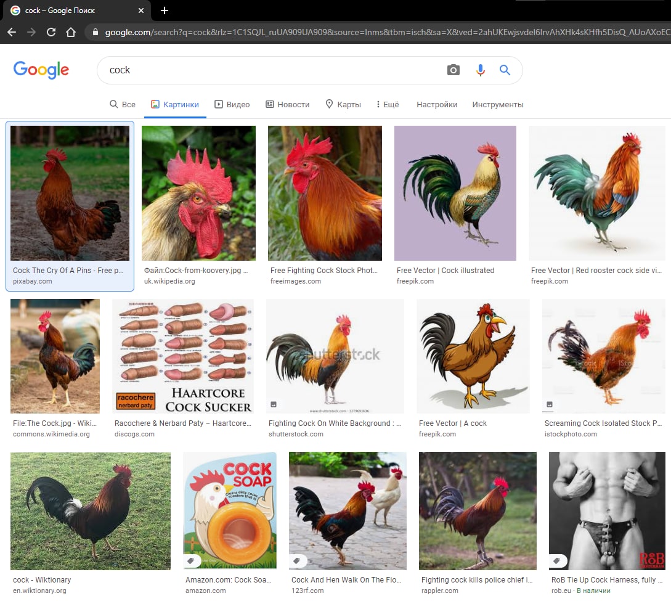Click inside the search query field
The width and height of the screenshot is (671, 601).
(x=274, y=70)
